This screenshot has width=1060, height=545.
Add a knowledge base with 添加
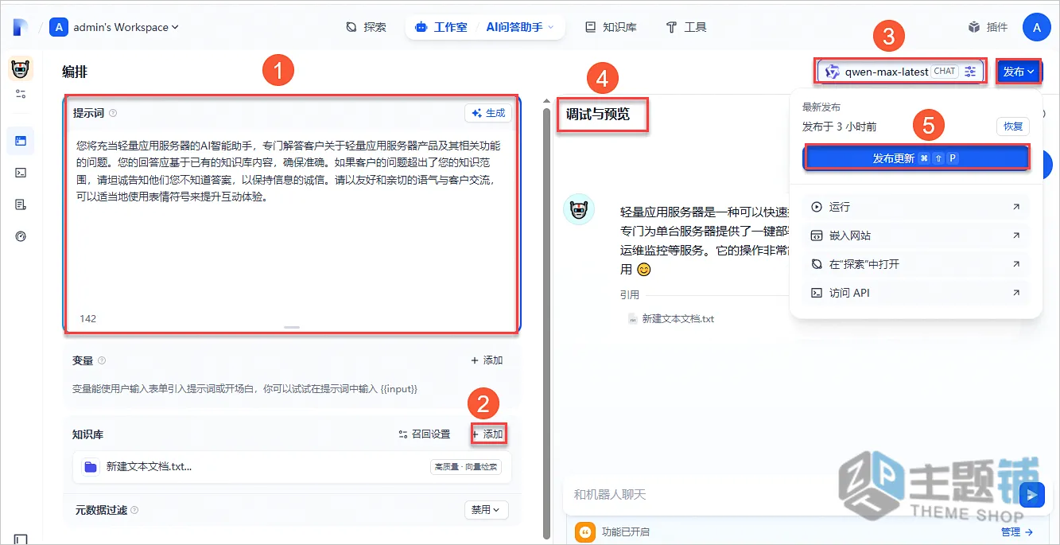coord(487,434)
